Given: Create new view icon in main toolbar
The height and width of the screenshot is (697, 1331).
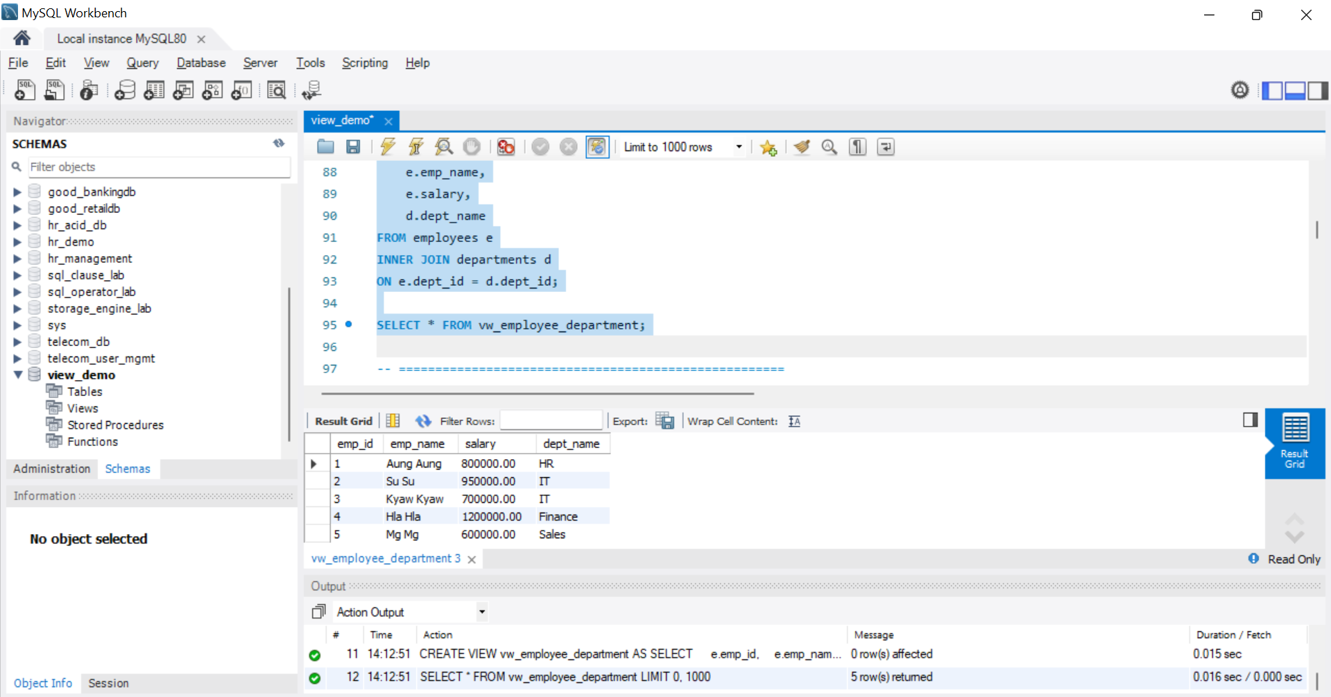Looking at the screenshot, I should pos(183,90).
